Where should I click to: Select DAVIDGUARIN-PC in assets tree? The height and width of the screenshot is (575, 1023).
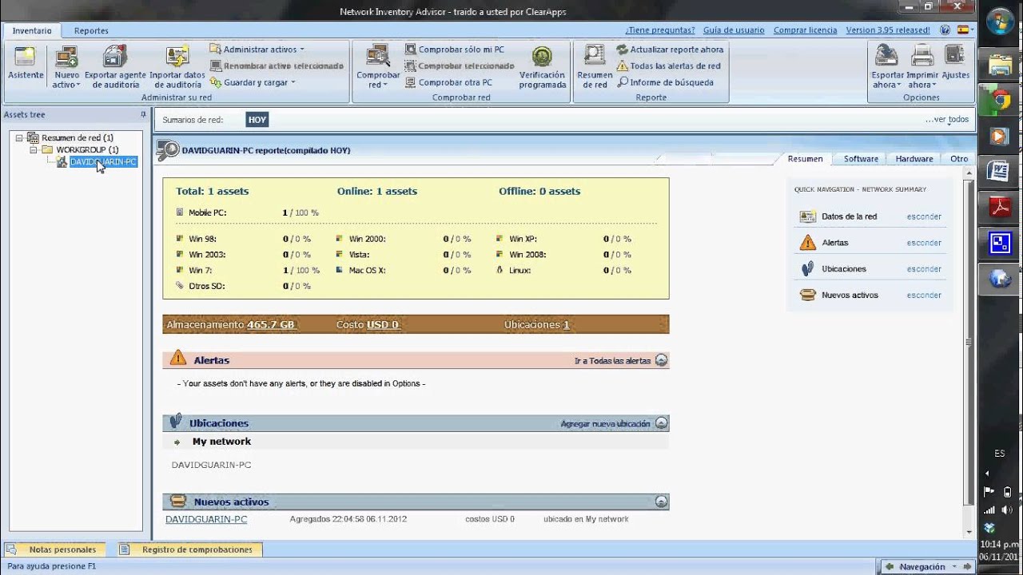[x=103, y=162]
